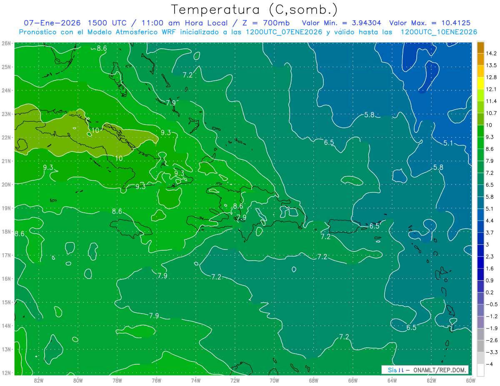Click the brown swatch at color scale top
The image size is (500, 386).
tap(481, 47)
